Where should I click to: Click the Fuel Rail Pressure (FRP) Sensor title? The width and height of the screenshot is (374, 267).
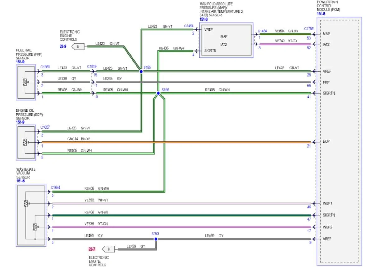[x=29, y=54]
